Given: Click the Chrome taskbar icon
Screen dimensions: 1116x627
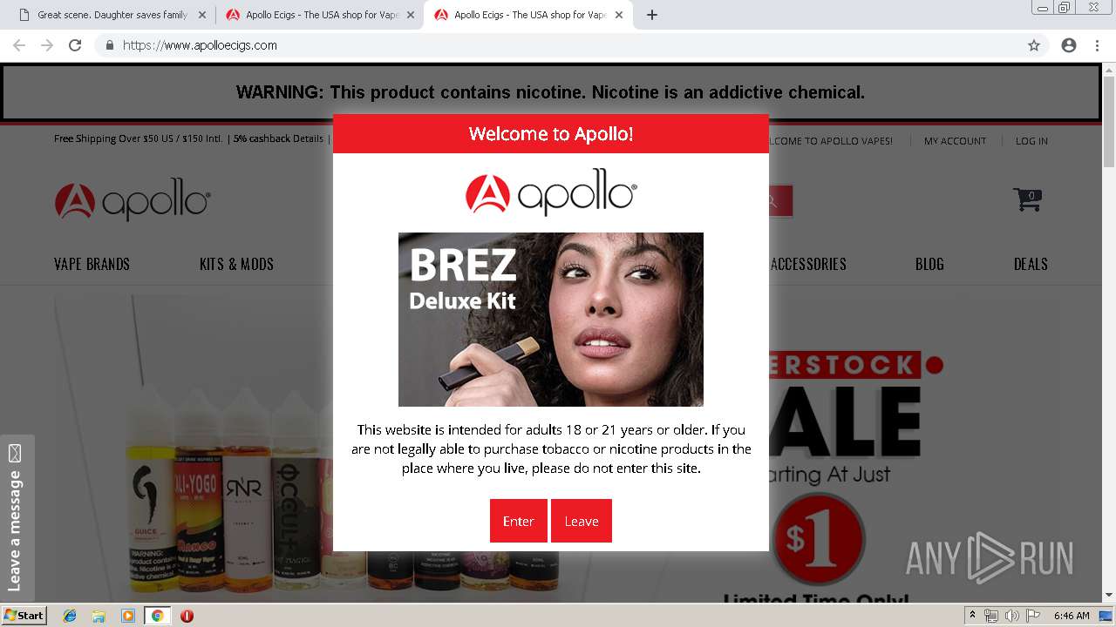Looking at the screenshot, I should [x=157, y=616].
